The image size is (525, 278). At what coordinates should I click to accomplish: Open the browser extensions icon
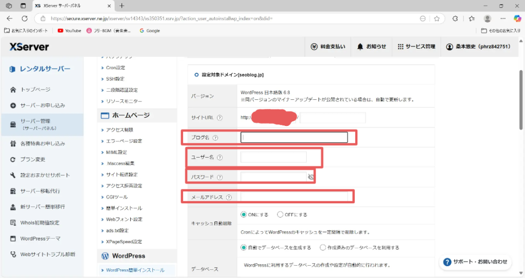pyautogui.click(x=455, y=18)
